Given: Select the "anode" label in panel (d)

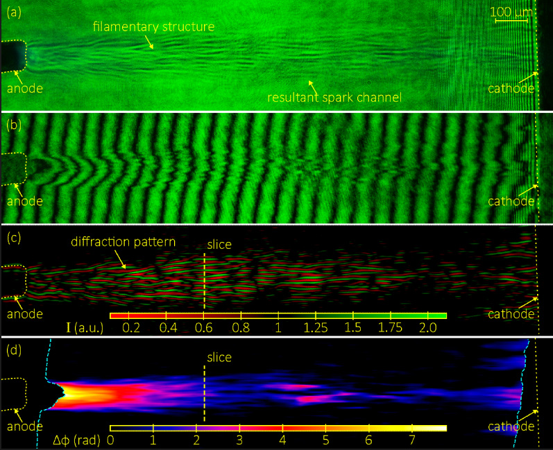Looking at the screenshot, I should pos(25,426).
